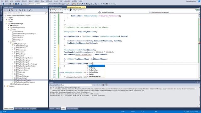The image size is (201, 113).
Task: Collapse the SetClassInfo lambda code block
Action: coord(60,36)
